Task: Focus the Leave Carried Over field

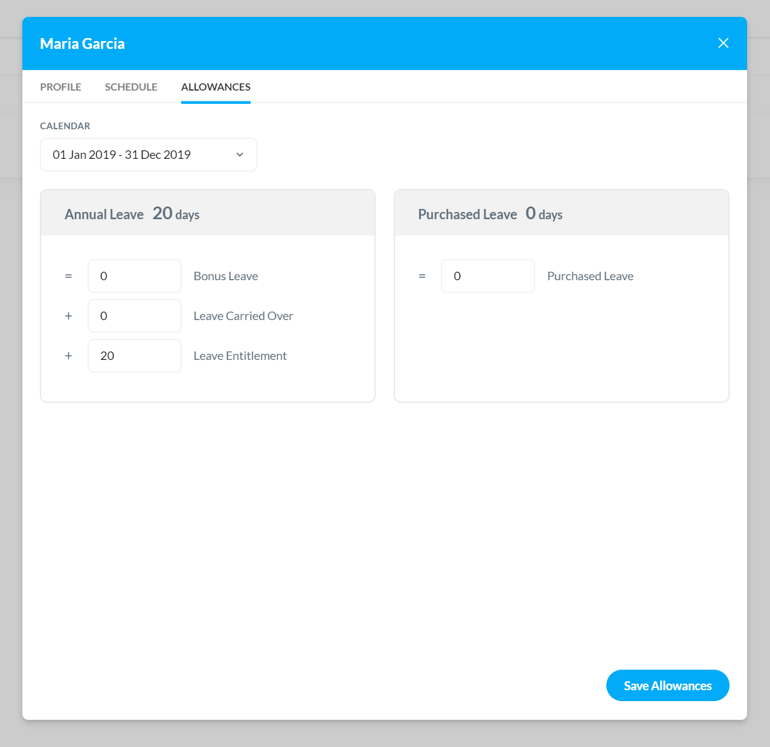Action: 135,316
